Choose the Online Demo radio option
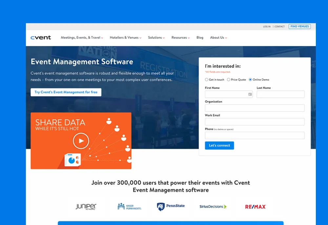The width and height of the screenshot is (328, 225). click(250, 79)
